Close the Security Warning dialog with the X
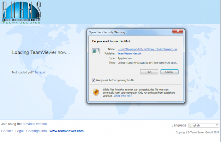The width and height of the screenshot is (221, 142). (x=178, y=31)
